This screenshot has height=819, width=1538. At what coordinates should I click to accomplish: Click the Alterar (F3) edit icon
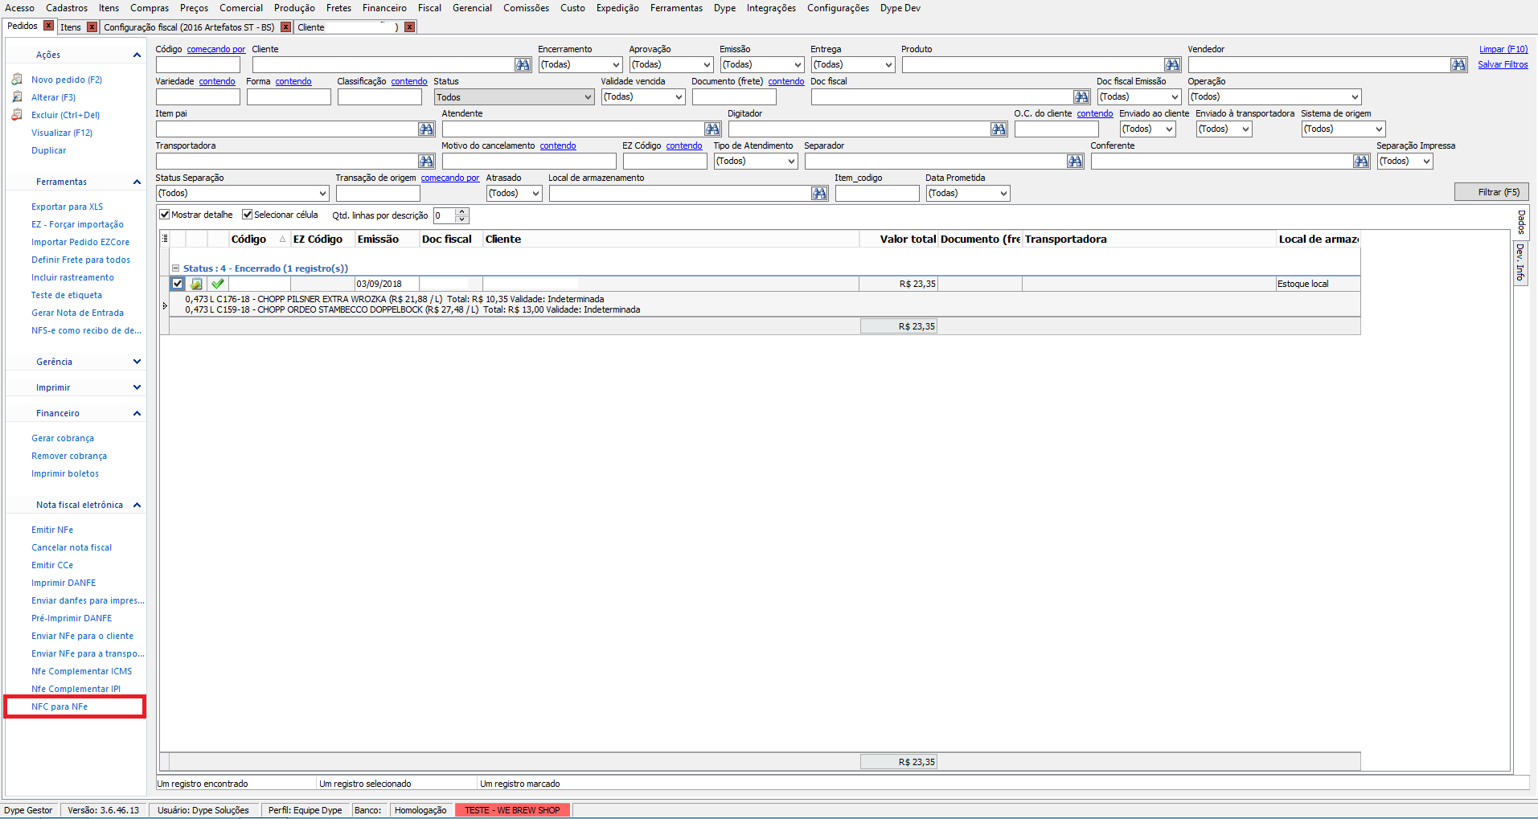17,97
